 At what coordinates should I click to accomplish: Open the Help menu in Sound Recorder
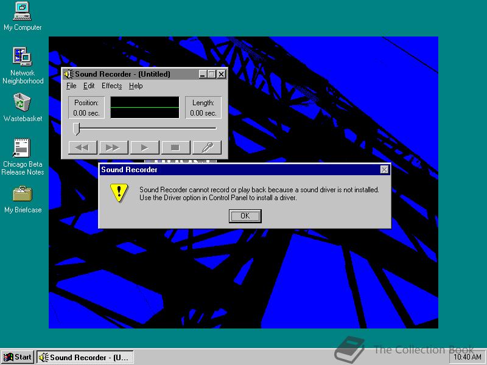pyautogui.click(x=136, y=86)
